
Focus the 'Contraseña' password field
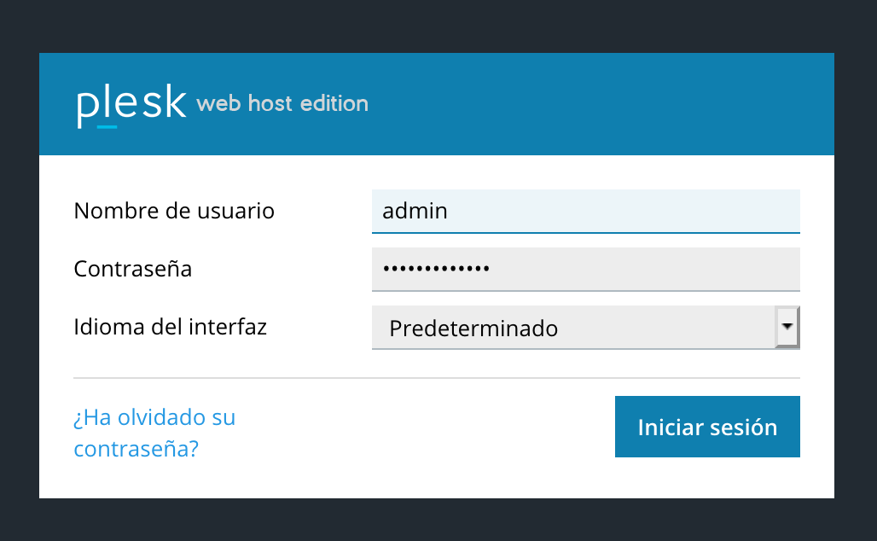tap(586, 269)
